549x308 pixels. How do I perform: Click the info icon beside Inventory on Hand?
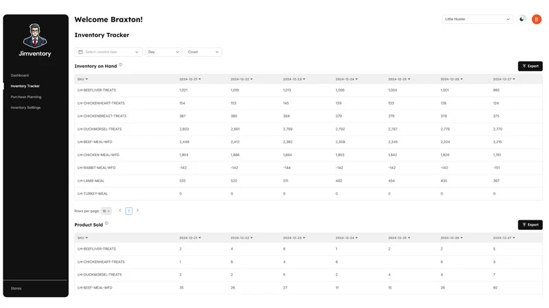pyautogui.click(x=121, y=64)
